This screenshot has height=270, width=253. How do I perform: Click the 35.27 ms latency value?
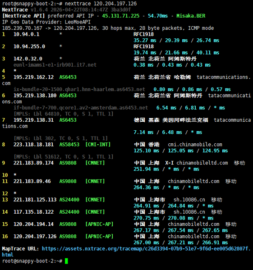pos(145,41)
